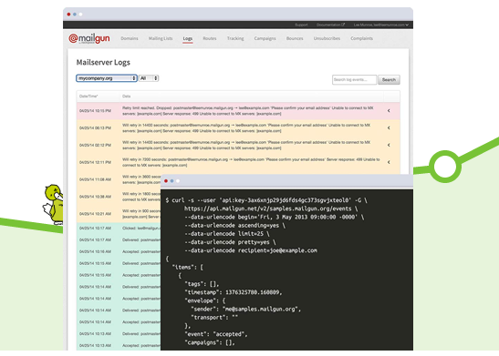Expand the 10:15 PM dropped log row
This screenshot has width=499, height=356.
pos(389,111)
